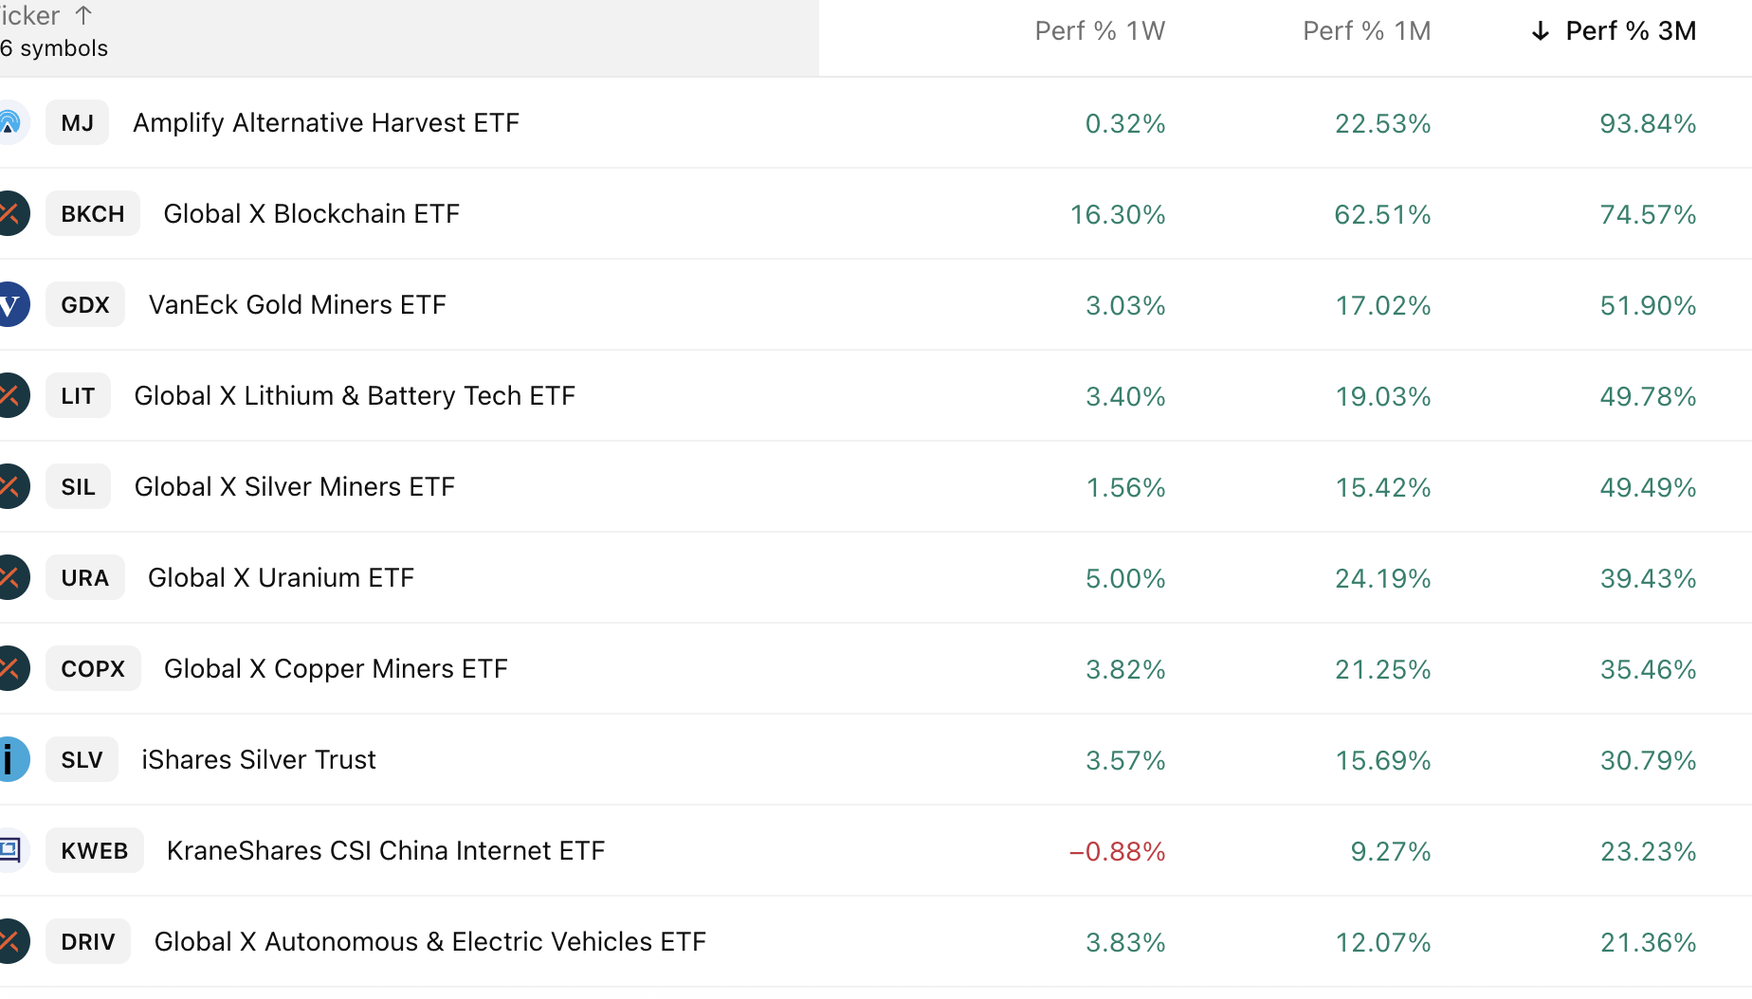The height and width of the screenshot is (999, 1752).
Task: Click the Global X Lithium ETF logo
Action: coord(13,395)
